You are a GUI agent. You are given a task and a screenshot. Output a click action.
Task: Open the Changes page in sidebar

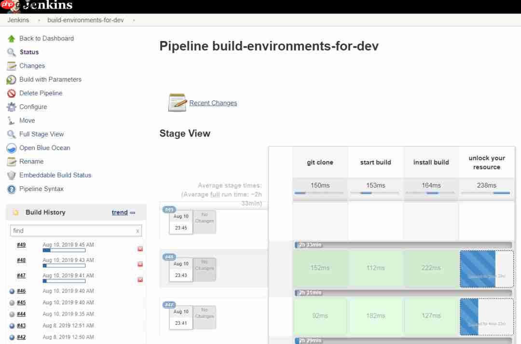tap(32, 66)
